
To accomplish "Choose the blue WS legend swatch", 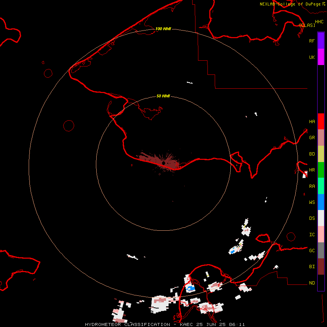I will coord(321,202).
